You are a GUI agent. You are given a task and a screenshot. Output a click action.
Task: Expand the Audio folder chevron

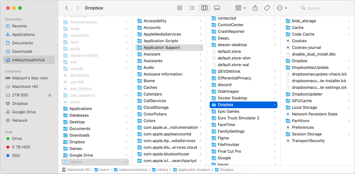point(200,67)
